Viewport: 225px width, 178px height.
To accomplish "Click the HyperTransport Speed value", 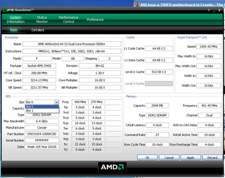I will pos(209,46).
